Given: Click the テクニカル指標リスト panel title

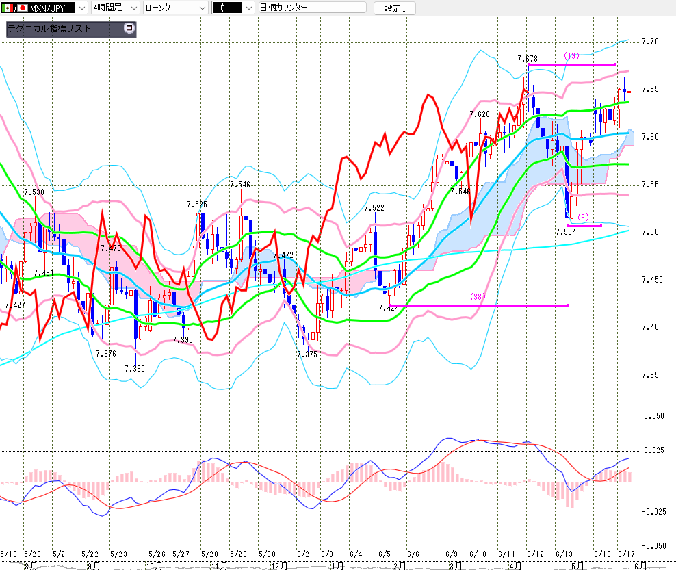Looking at the screenshot, I should coord(49,29).
